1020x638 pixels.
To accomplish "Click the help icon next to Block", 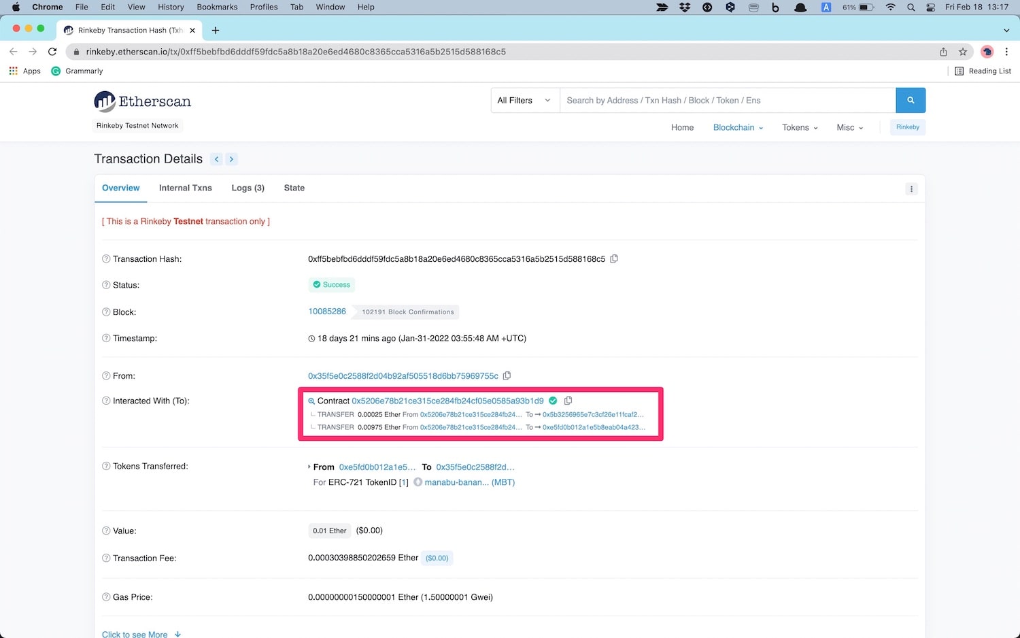I will pos(106,312).
